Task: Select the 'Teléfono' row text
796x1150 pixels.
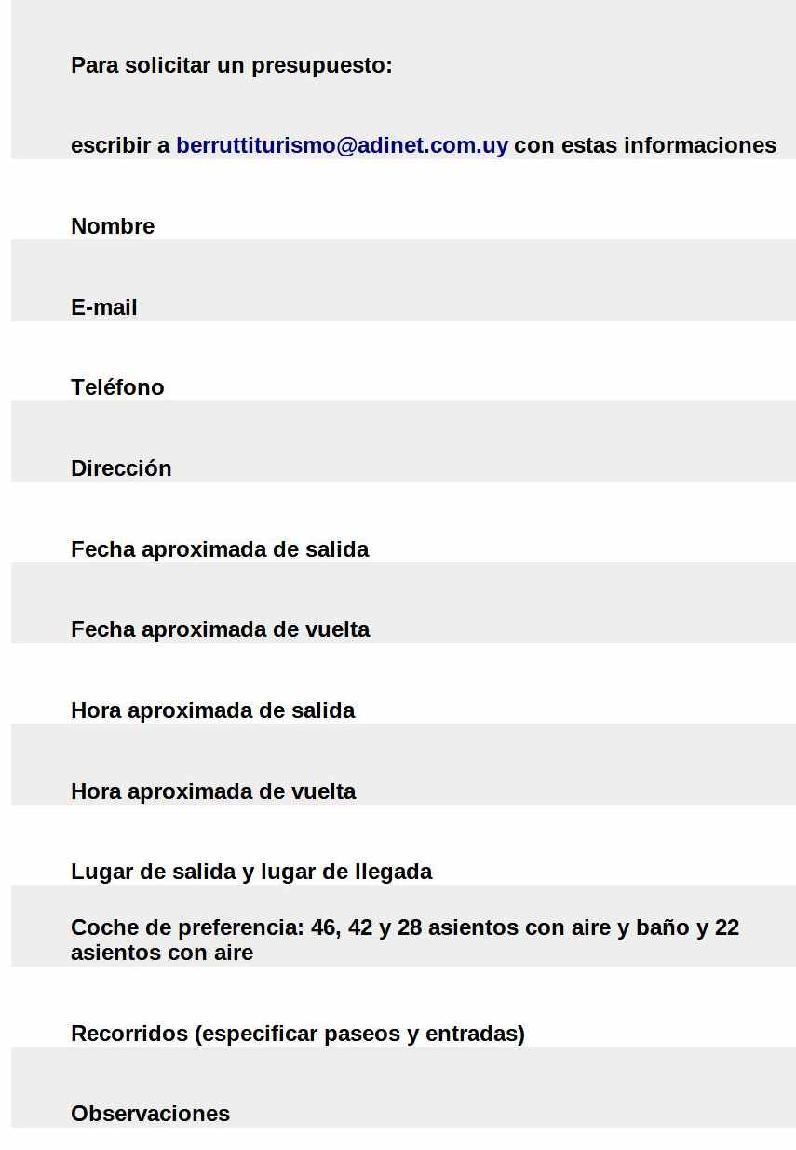Action: (117, 387)
